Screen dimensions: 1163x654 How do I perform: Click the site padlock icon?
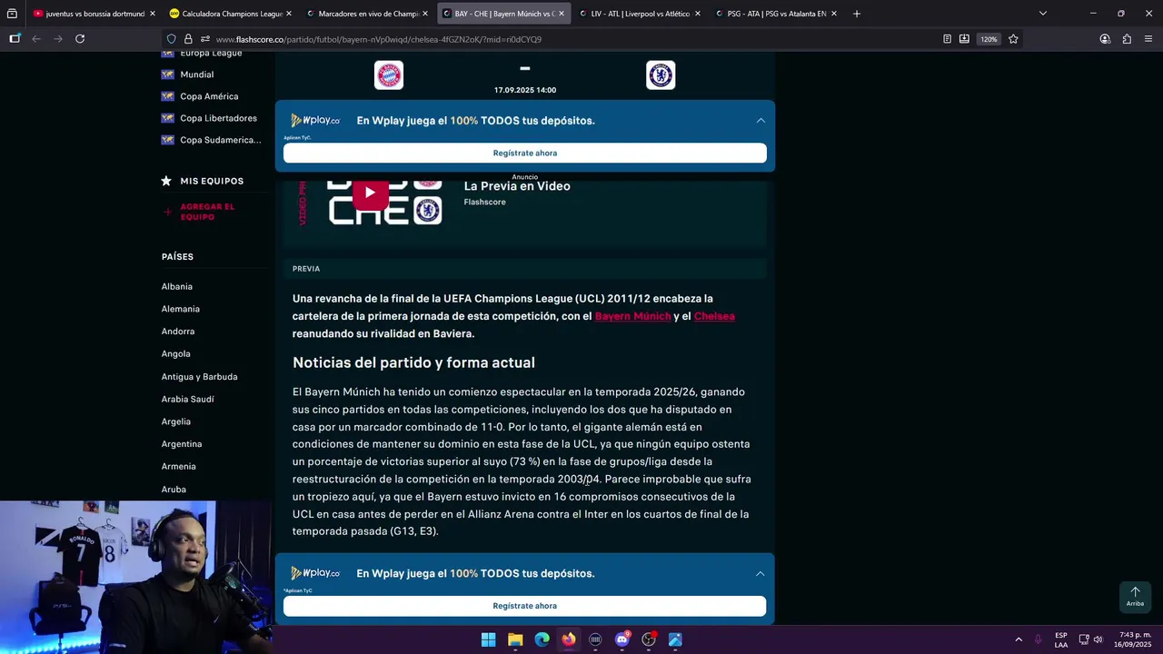pos(188,39)
